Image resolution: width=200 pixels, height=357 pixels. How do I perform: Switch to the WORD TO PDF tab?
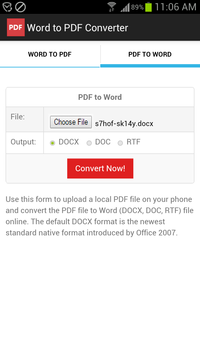50,54
